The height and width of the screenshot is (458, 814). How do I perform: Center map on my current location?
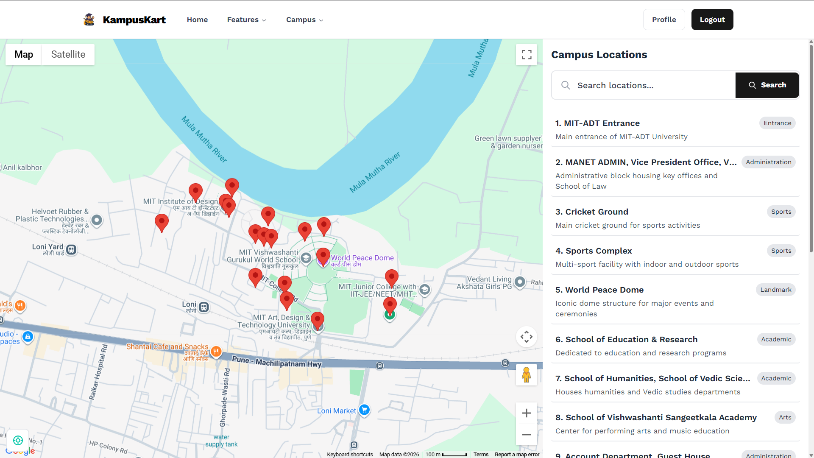tap(18, 440)
